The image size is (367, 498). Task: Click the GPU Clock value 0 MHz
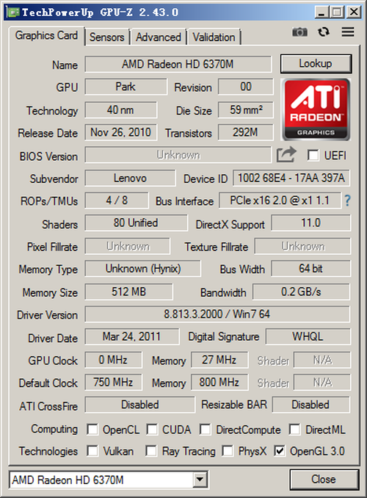(x=113, y=360)
